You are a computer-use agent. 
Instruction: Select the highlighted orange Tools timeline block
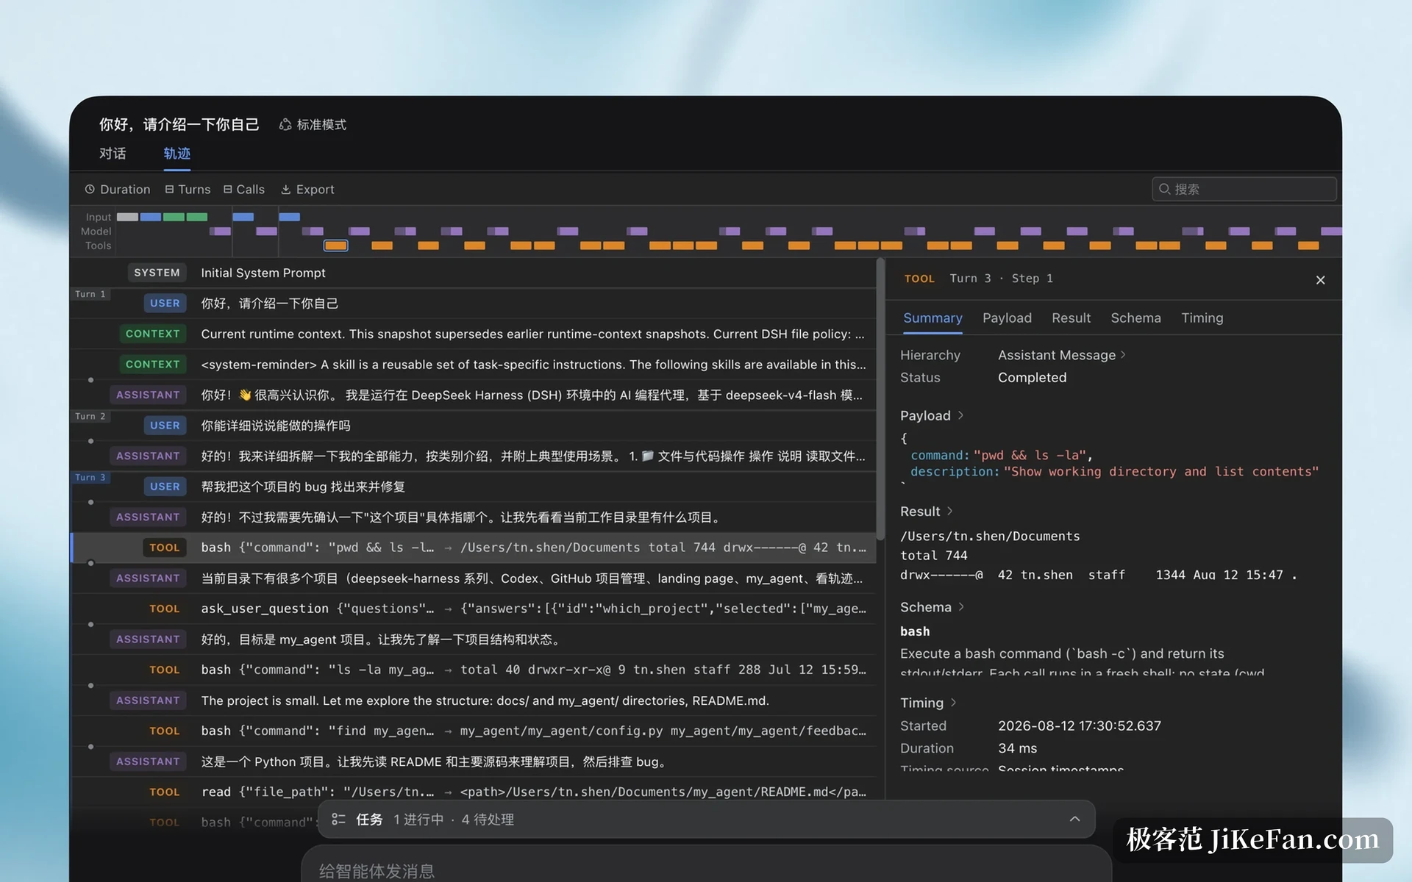click(x=336, y=245)
